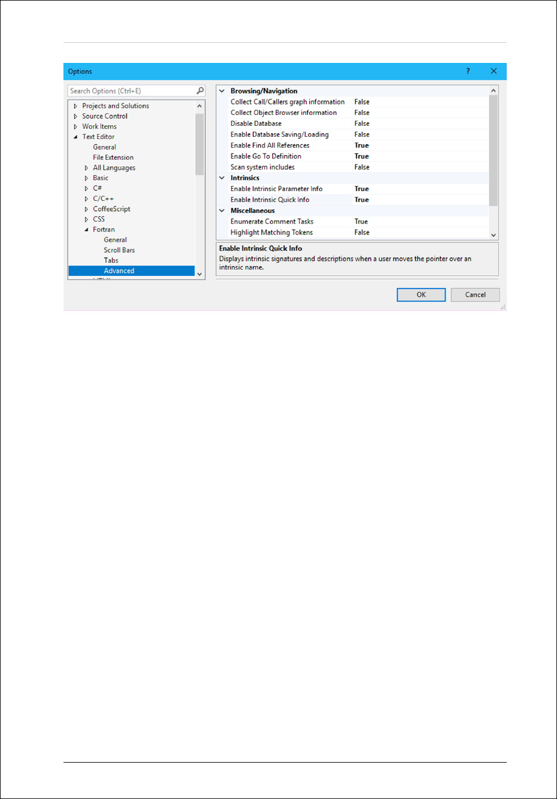Expand the C/C++ language node
The image size is (557, 799).
(87, 199)
